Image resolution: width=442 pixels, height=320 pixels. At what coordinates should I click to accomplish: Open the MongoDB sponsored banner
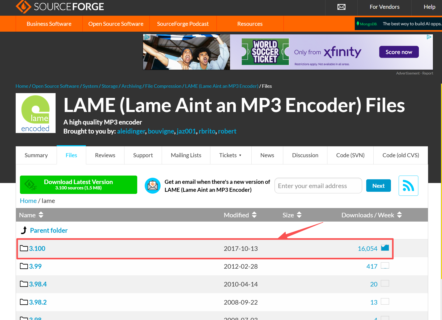pyautogui.click(x=398, y=24)
